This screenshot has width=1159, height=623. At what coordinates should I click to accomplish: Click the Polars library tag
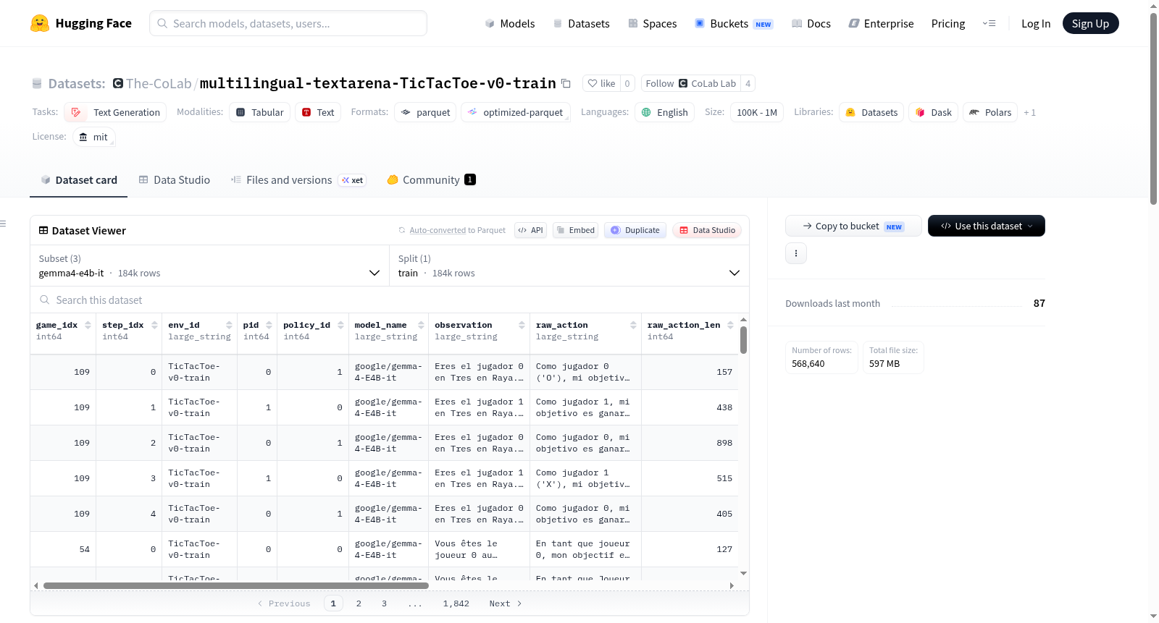[990, 112]
